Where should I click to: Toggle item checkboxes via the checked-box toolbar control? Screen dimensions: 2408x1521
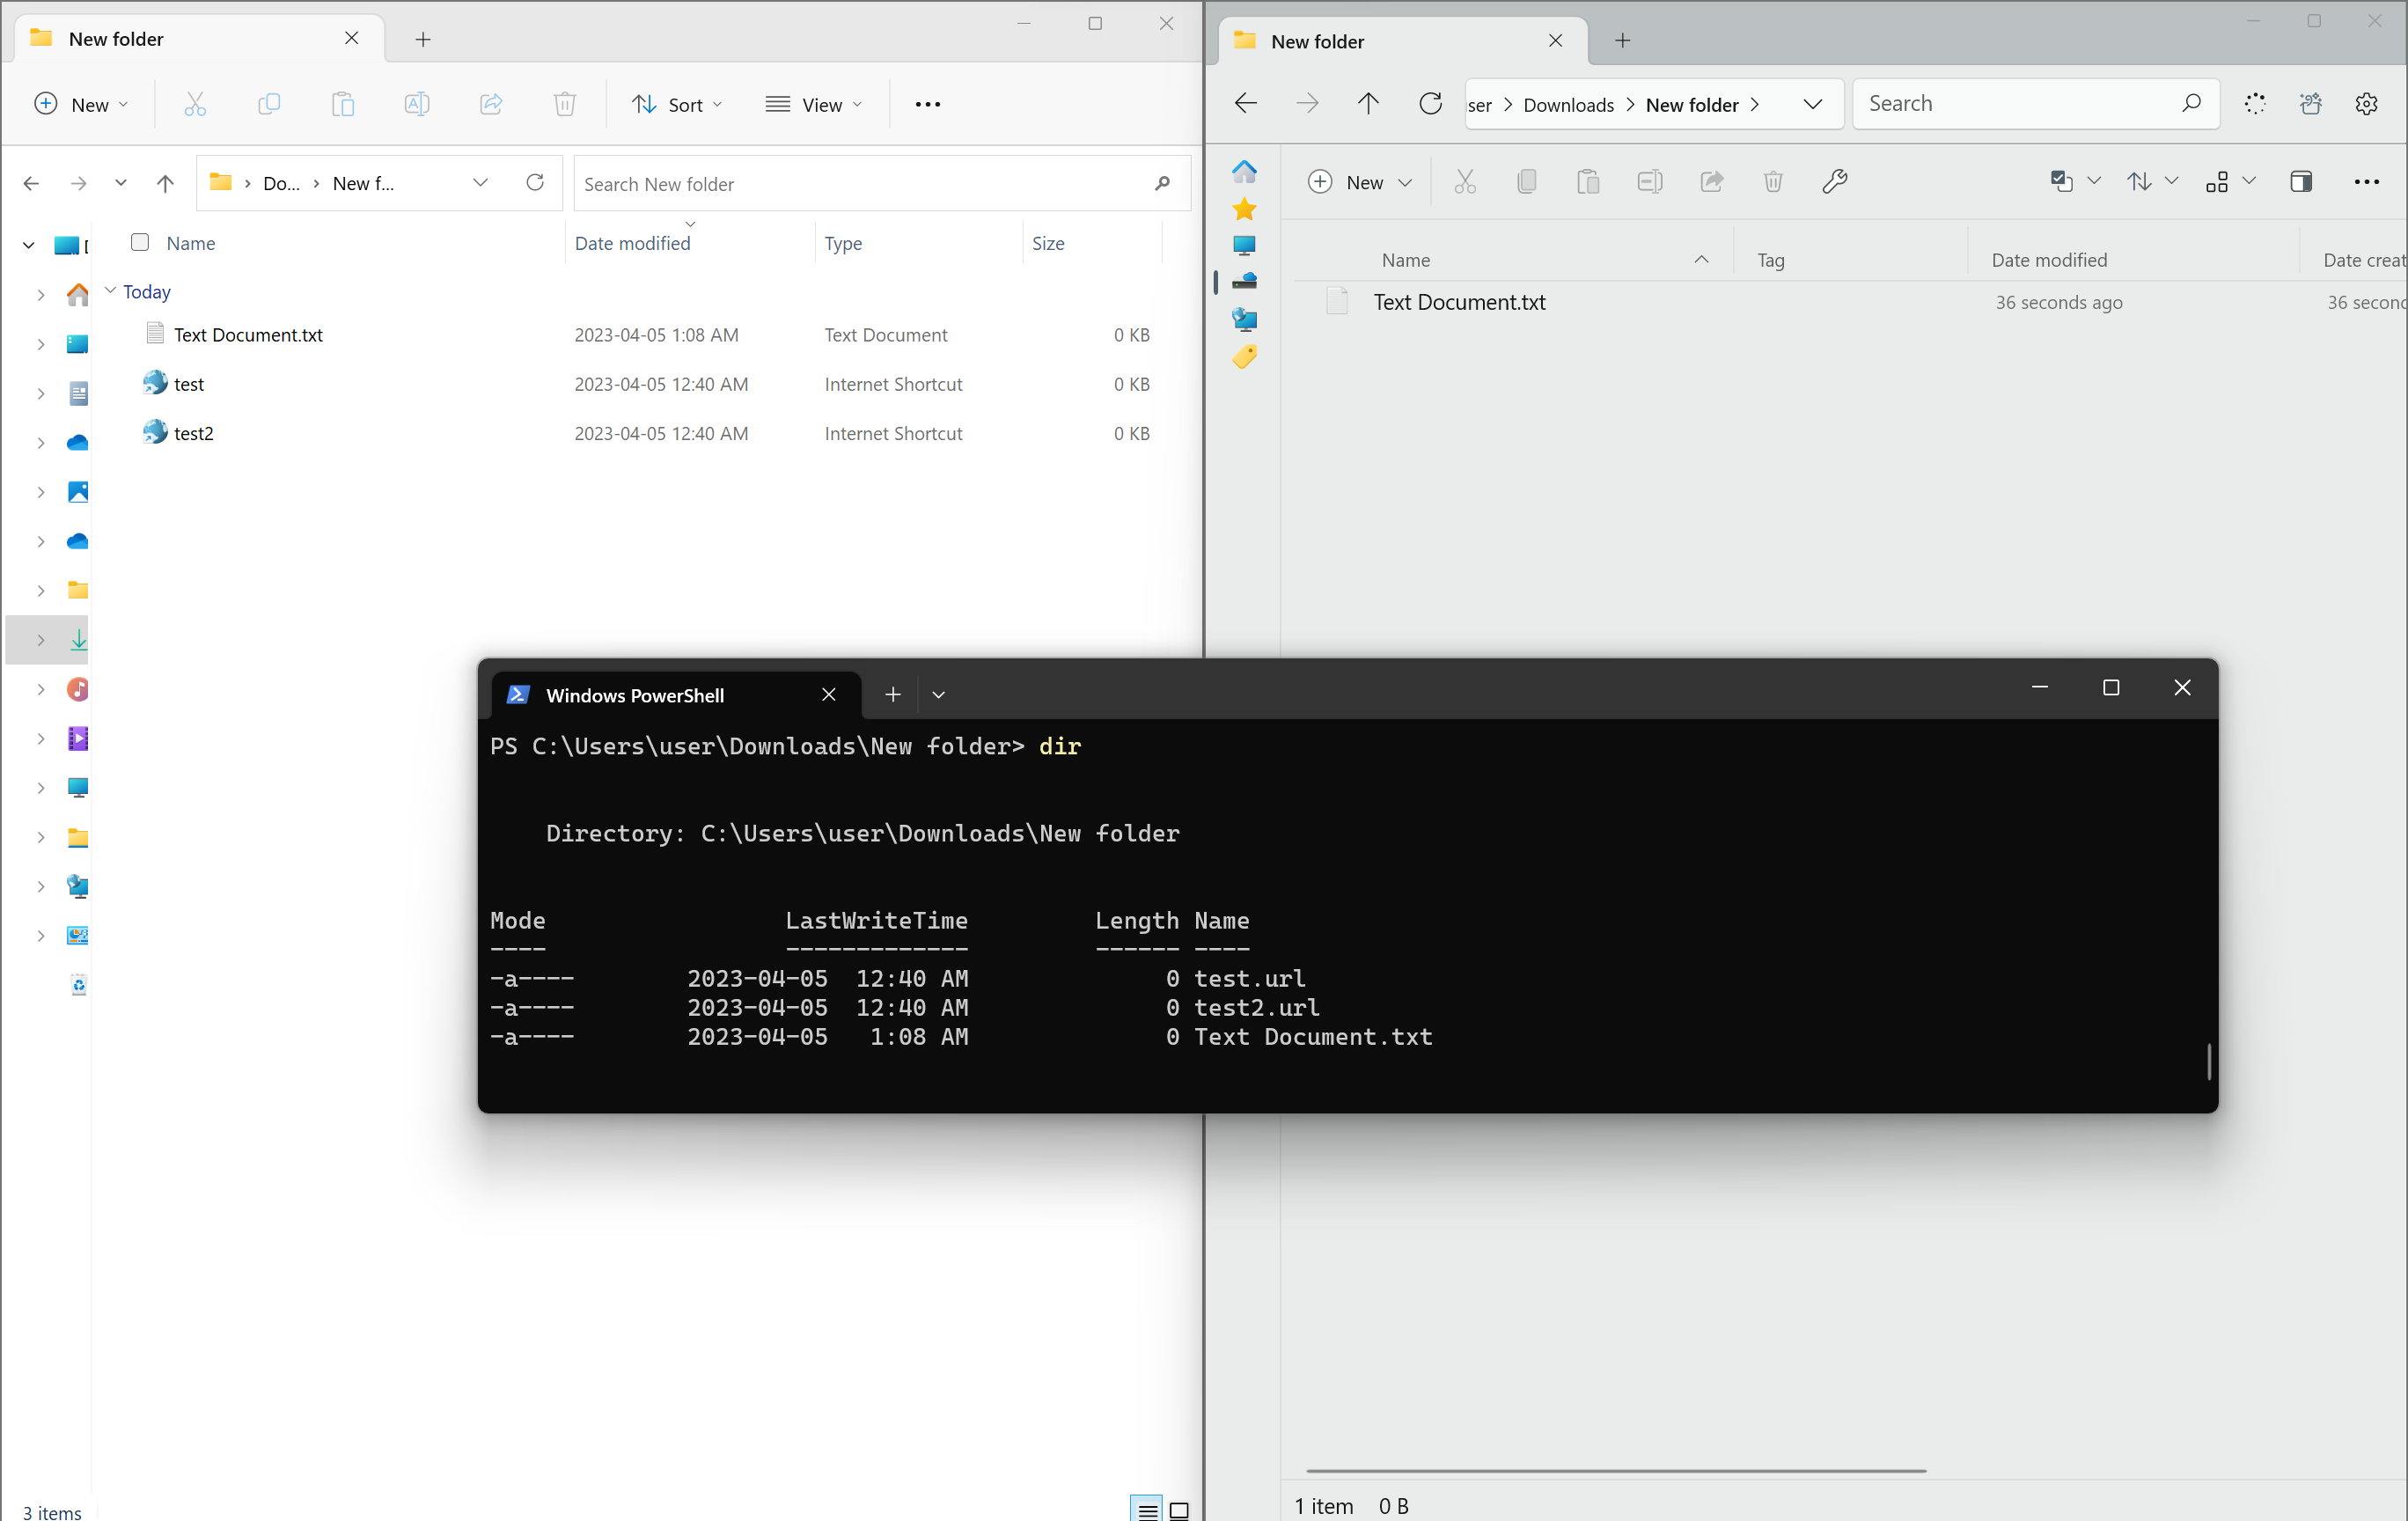pos(2062,181)
